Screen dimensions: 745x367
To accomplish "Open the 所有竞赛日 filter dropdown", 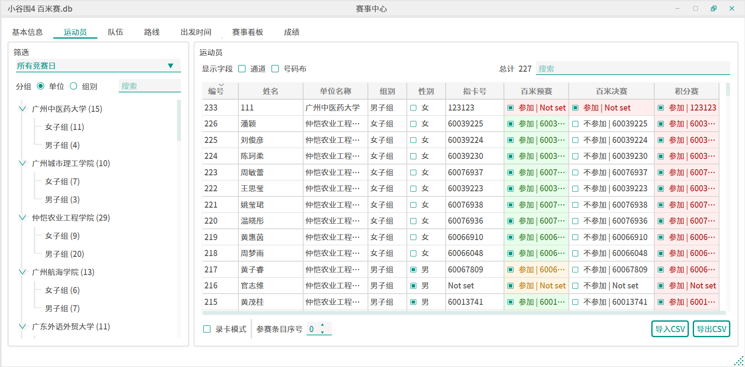I will click(171, 66).
